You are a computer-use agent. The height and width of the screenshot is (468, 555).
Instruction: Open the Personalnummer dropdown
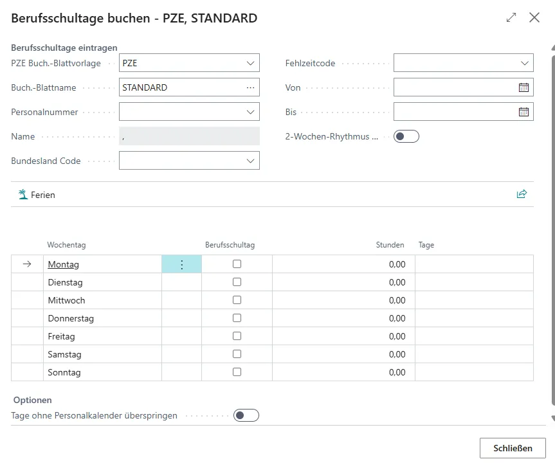click(251, 112)
